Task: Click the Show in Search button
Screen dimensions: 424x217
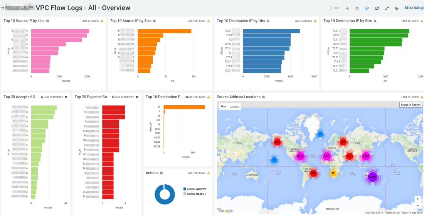Action: (x=411, y=105)
